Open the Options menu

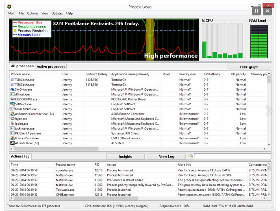click(x=33, y=13)
